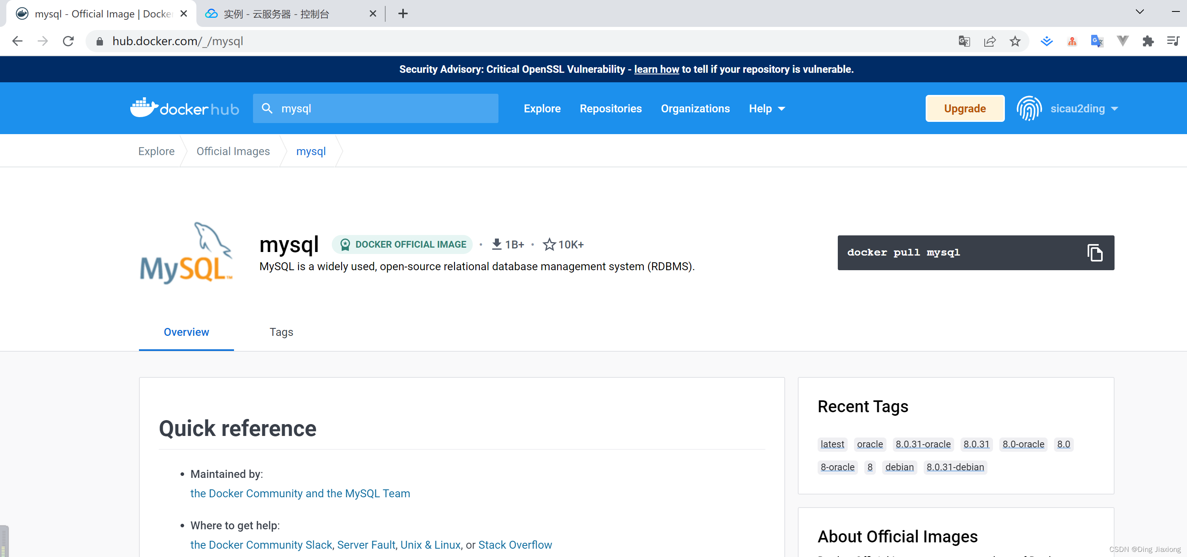Click the share page icon
The height and width of the screenshot is (557, 1187).
pos(989,42)
